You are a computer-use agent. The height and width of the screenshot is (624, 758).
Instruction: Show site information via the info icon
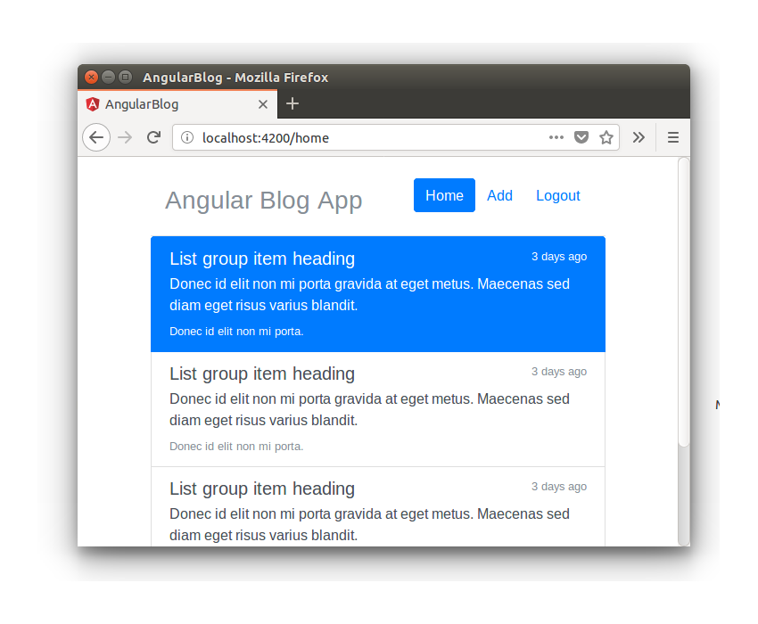[x=187, y=138]
